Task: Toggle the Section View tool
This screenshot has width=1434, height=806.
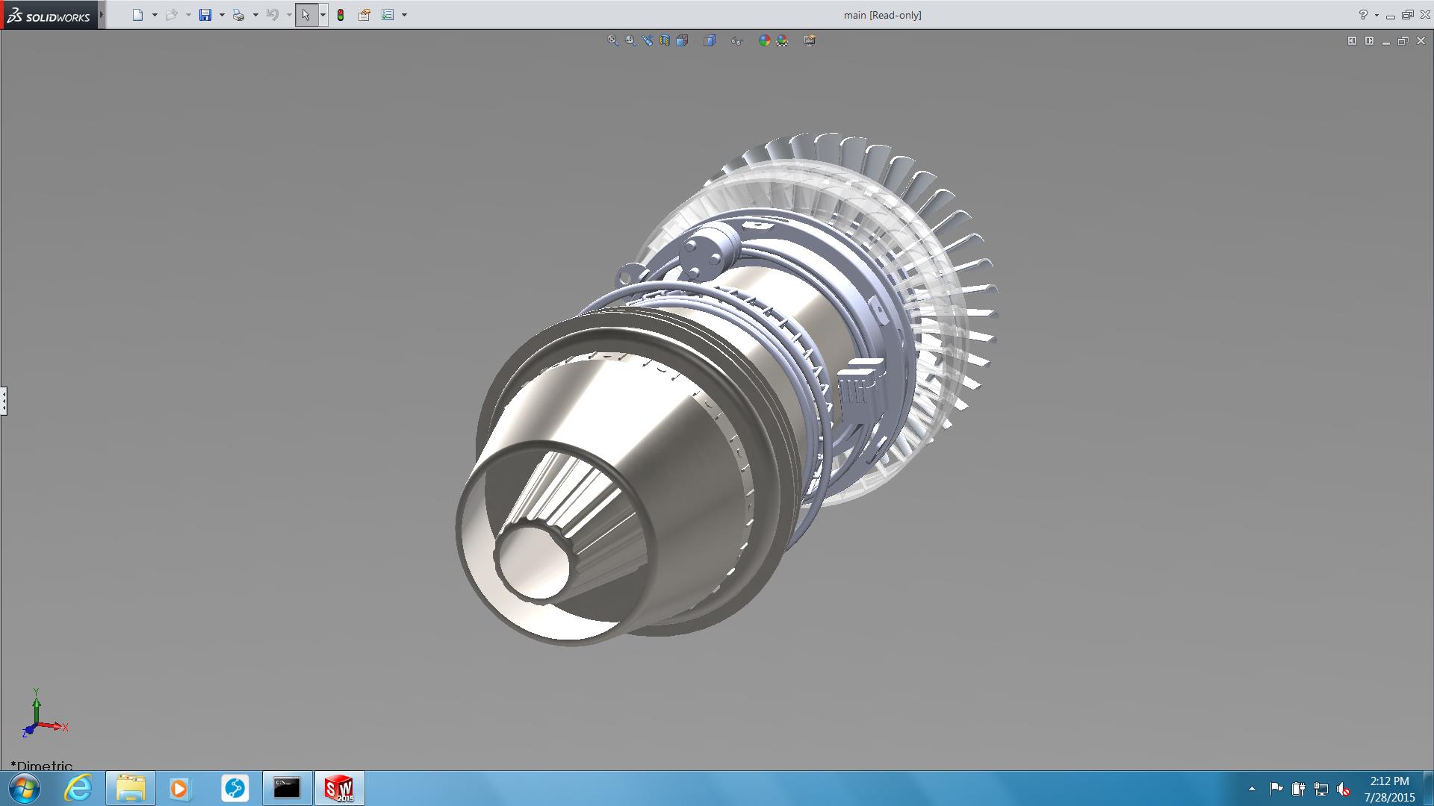Action: [665, 41]
